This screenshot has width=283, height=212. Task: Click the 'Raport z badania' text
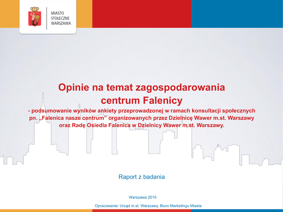click(x=141, y=177)
